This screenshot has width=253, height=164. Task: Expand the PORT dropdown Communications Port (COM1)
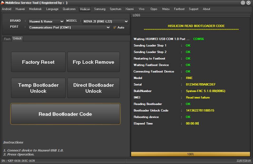[x=69, y=28]
